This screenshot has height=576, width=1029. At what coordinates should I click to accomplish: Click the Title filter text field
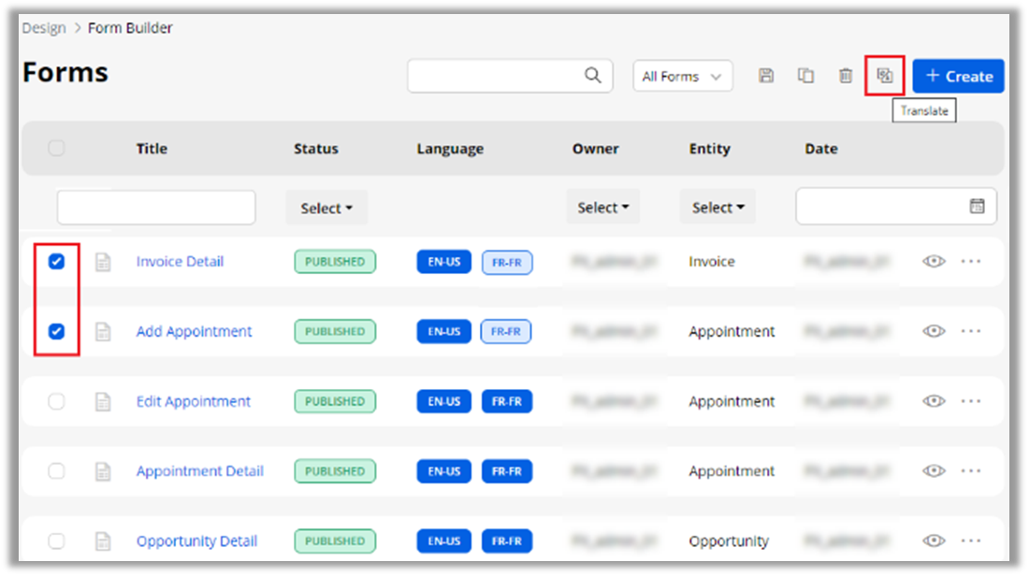(156, 208)
